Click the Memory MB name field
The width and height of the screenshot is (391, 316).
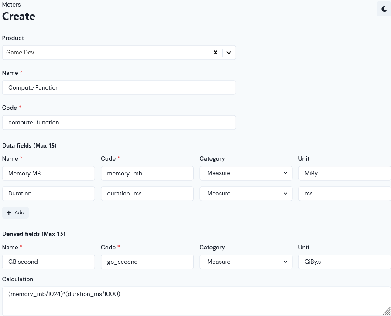coord(48,173)
